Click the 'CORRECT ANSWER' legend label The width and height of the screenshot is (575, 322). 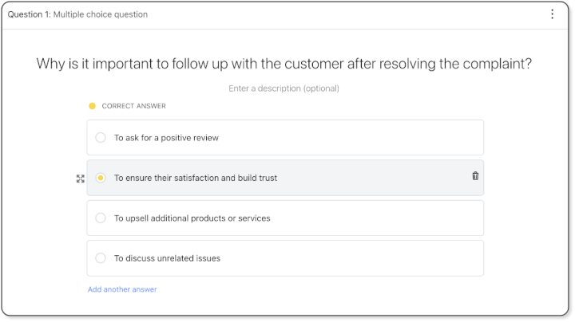coord(133,106)
